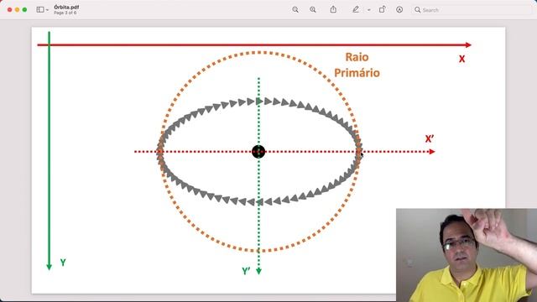Select the 'Page 3 of 6' subtitle
This screenshot has width=537, height=302.
[x=65, y=13]
